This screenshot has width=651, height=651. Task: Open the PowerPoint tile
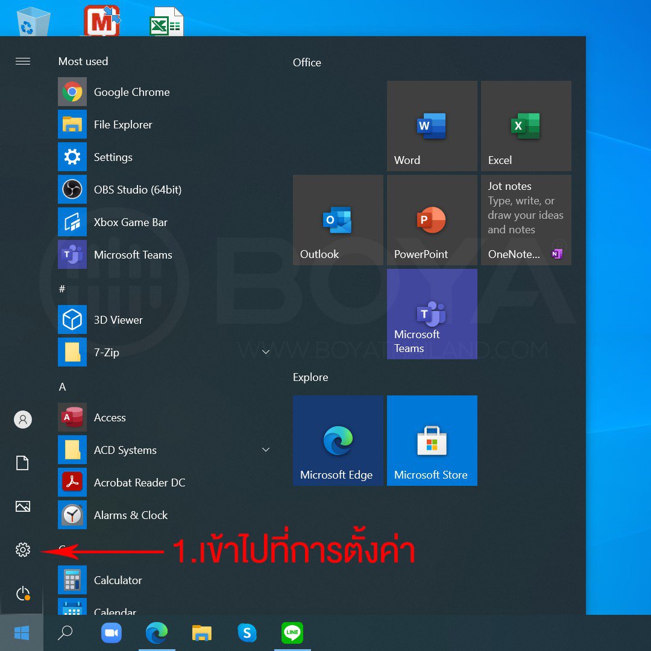(x=432, y=220)
